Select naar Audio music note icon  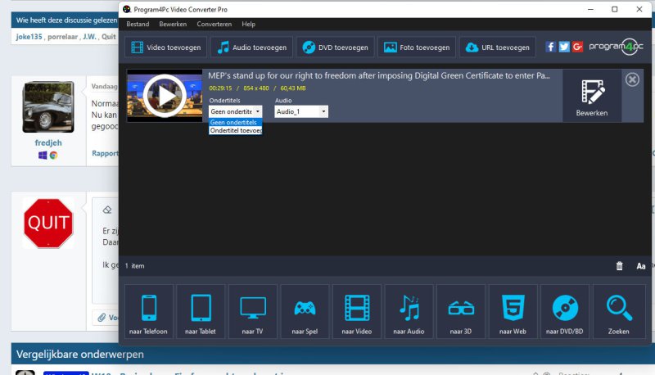pos(409,310)
